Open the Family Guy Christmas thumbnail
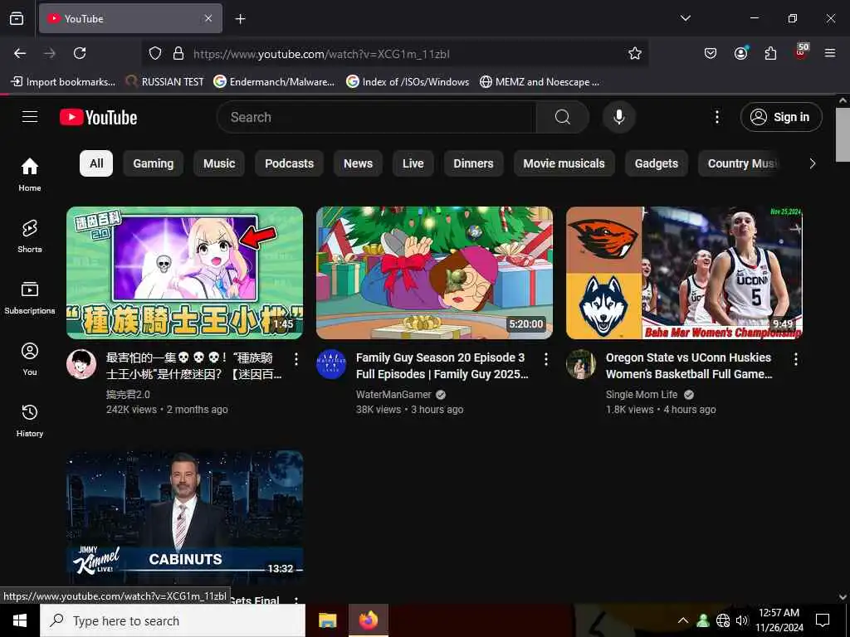 point(434,272)
